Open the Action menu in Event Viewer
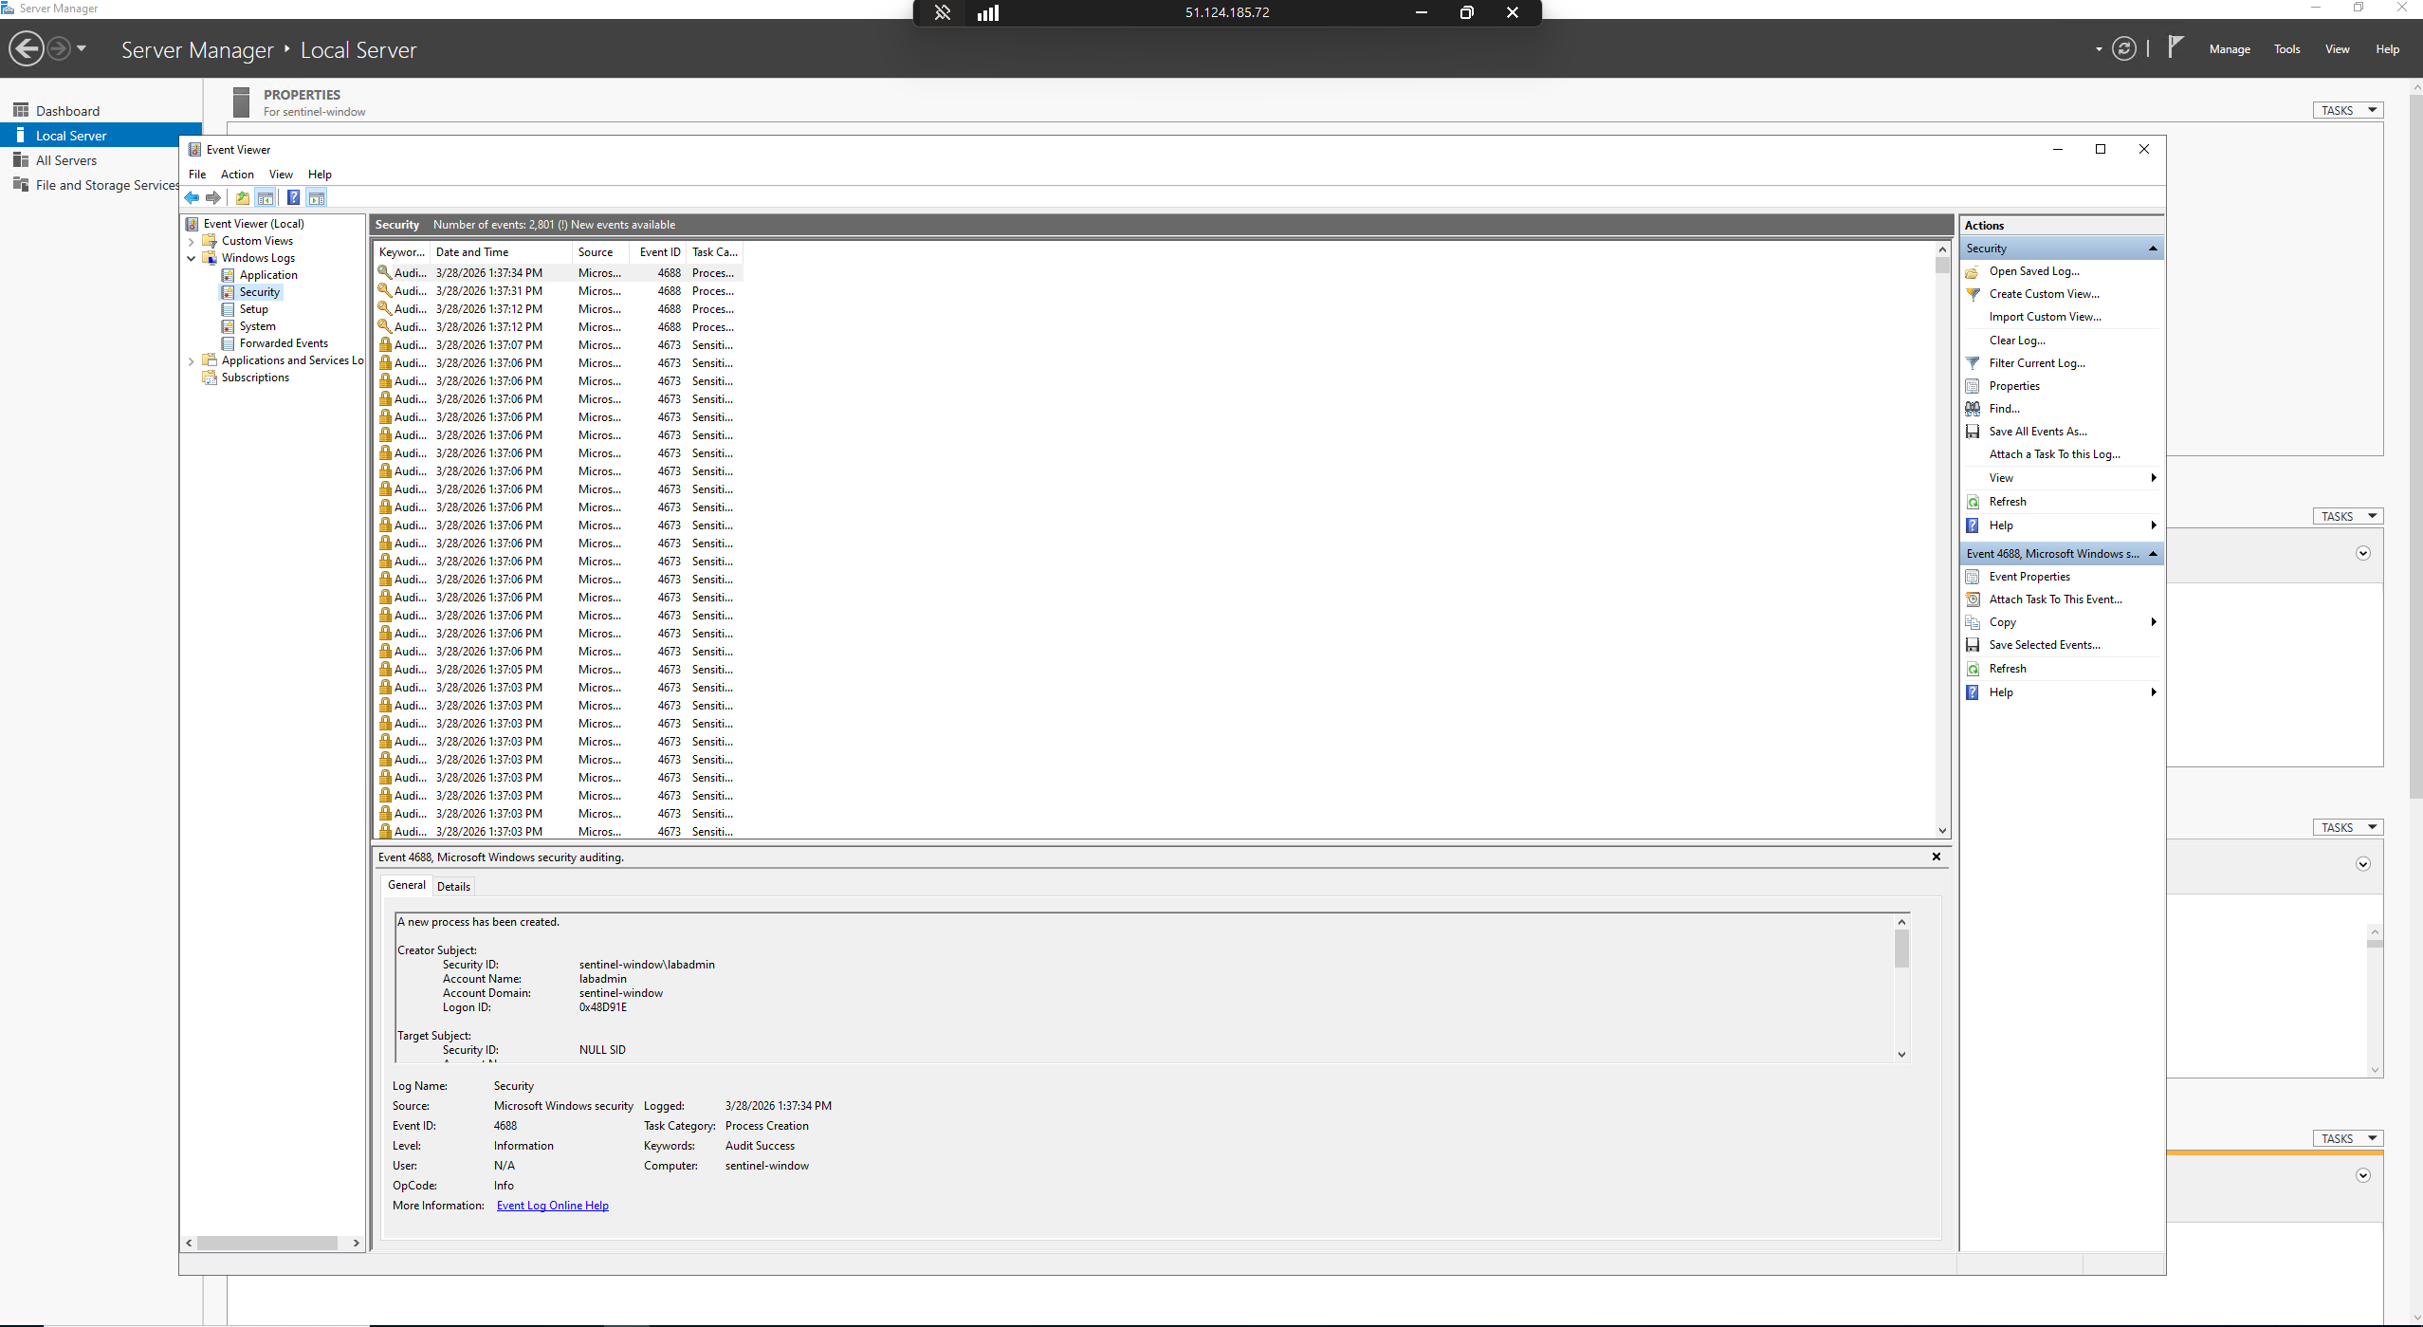 coord(237,175)
